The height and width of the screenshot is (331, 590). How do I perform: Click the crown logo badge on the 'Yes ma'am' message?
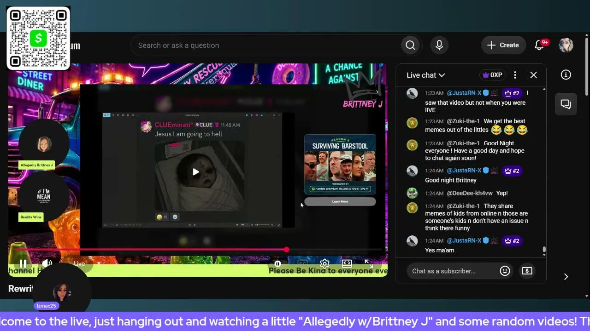click(x=494, y=240)
